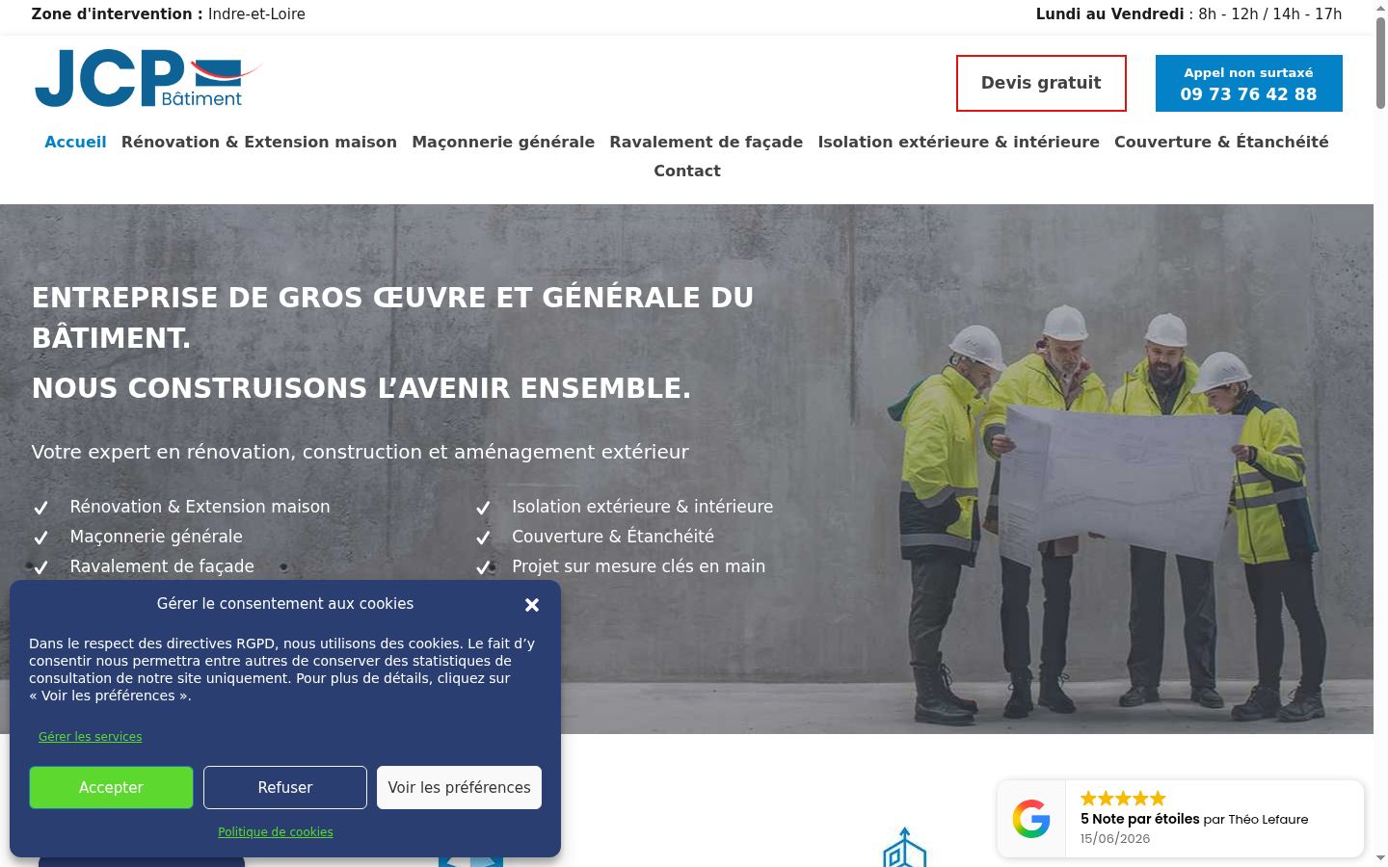1388x867 pixels.
Task: Click the 'Votre expert en rénovation' subtitle
Action: (360, 452)
